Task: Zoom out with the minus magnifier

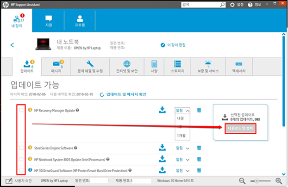Action: [242, 181]
